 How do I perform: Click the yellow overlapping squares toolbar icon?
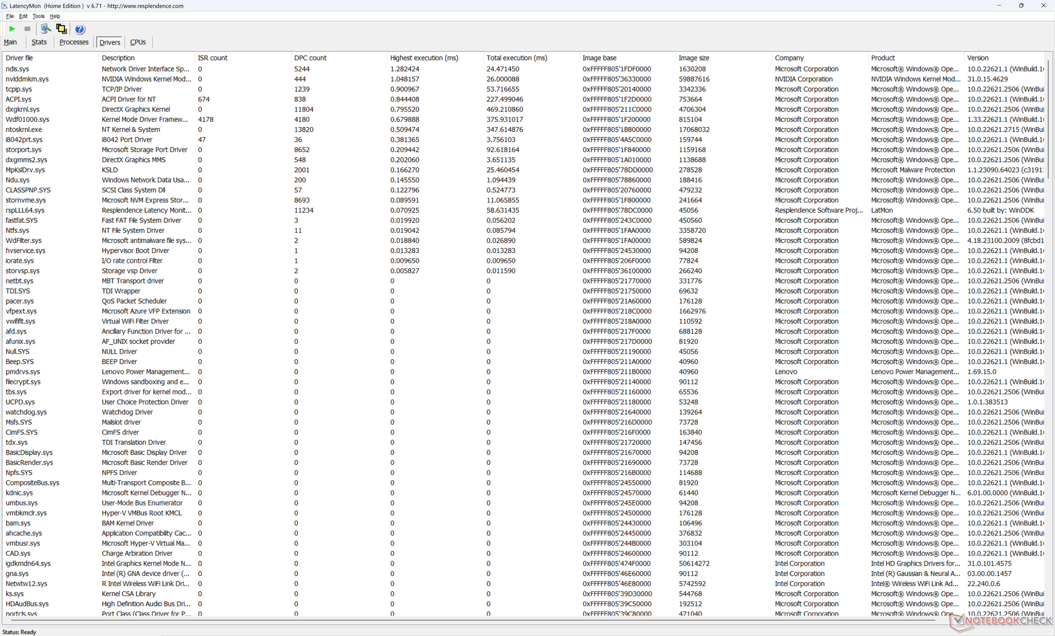(61, 29)
